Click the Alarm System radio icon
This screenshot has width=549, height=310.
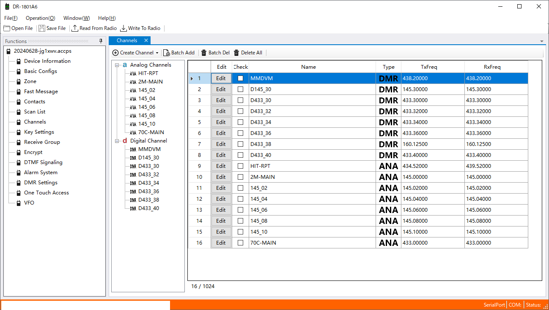pos(19,173)
